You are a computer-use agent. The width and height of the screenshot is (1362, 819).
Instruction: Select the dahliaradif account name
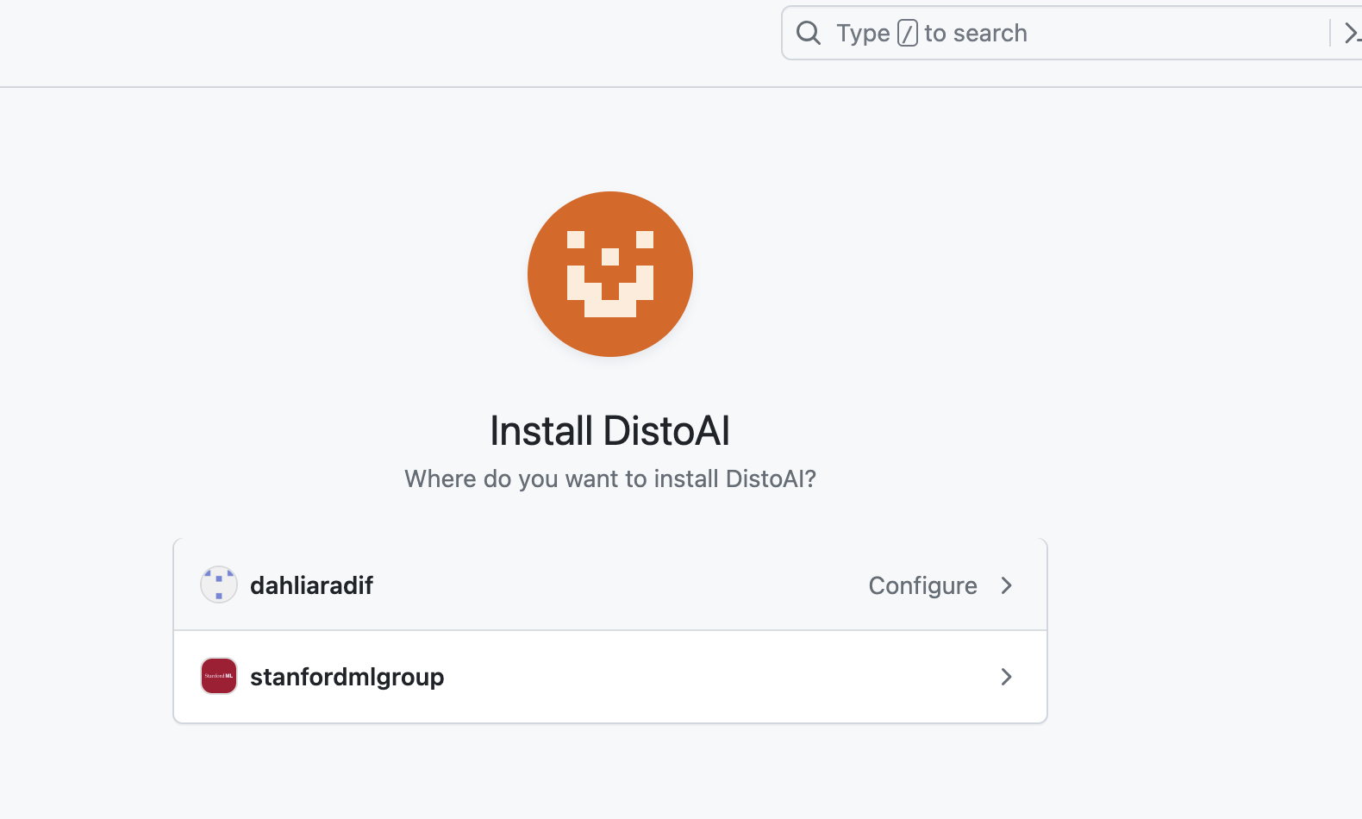coord(311,585)
